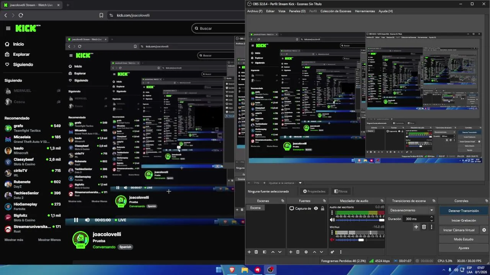Toggle lock on Captura de source
490x275 pixels.
(322, 208)
